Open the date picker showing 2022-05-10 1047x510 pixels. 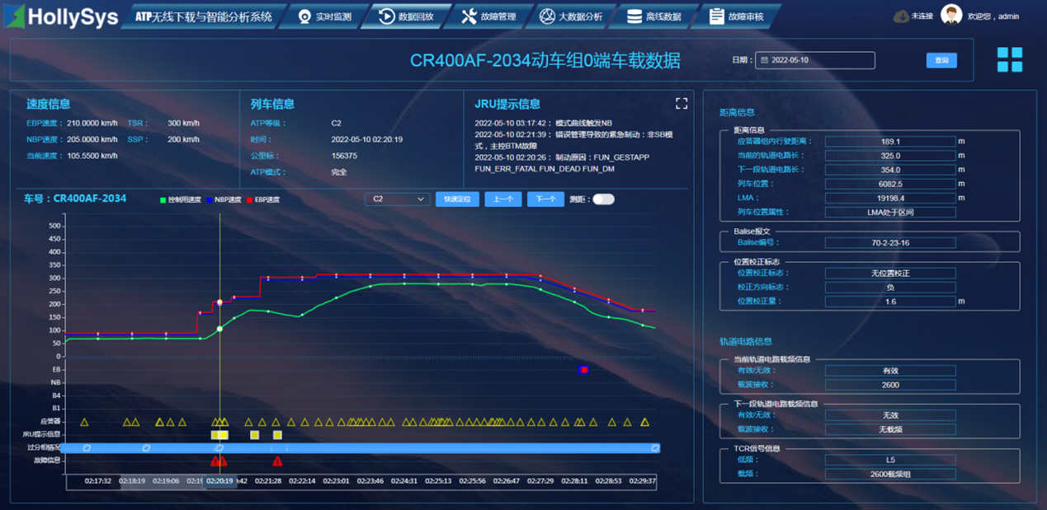coord(814,60)
